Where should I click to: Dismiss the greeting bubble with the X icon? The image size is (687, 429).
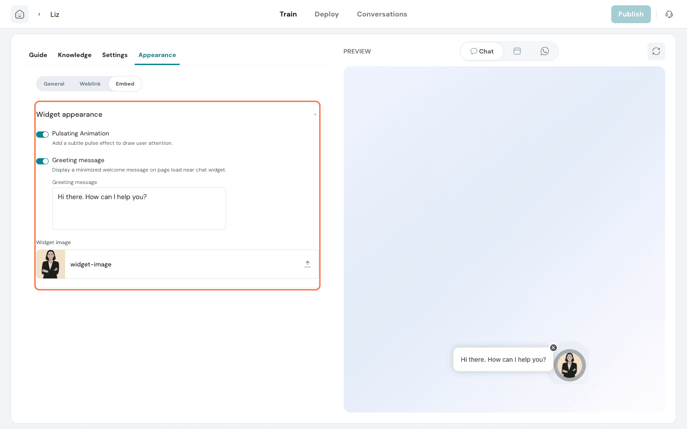[x=553, y=347]
